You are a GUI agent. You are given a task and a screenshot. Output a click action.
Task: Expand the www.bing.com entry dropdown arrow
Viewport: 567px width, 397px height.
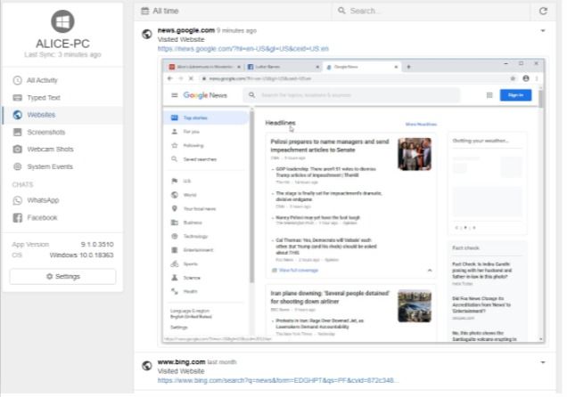[x=543, y=362]
